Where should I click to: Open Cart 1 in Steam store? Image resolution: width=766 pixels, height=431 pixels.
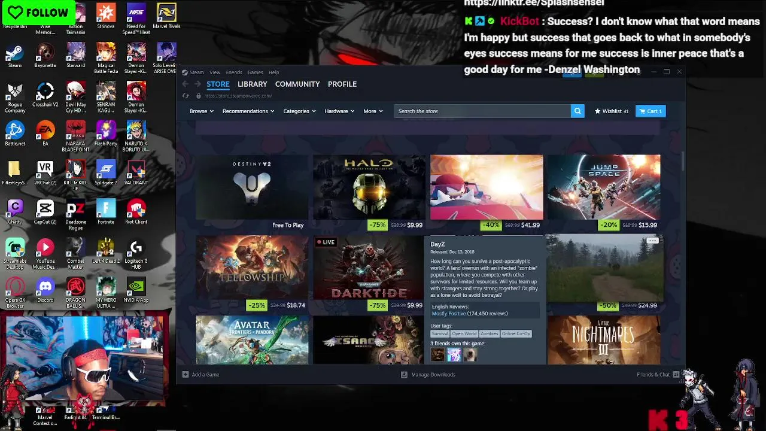pyautogui.click(x=651, y=111)
